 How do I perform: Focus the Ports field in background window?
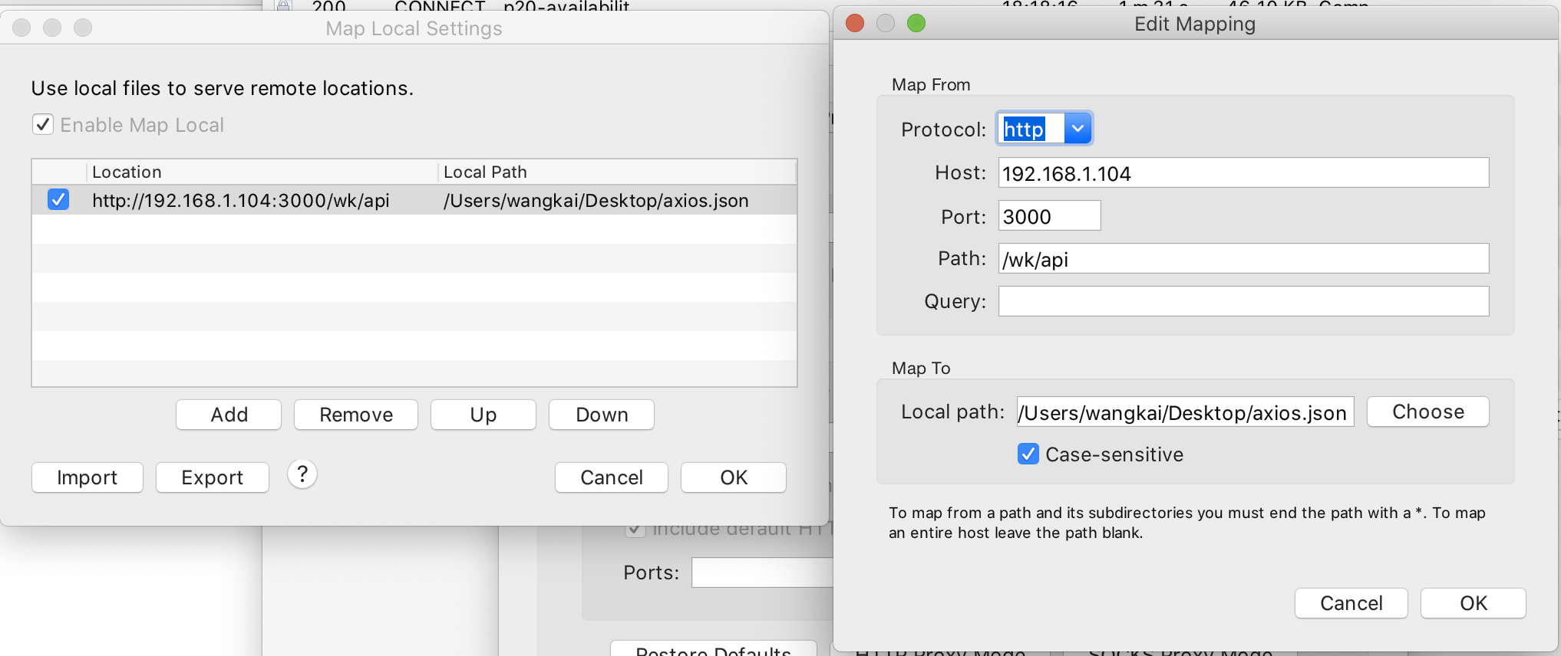click(x=762, y=572)
